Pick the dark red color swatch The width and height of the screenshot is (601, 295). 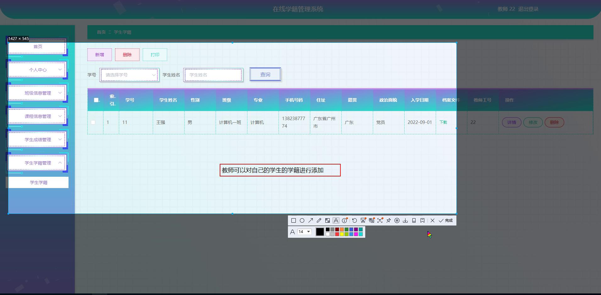(x=337, y=230)
